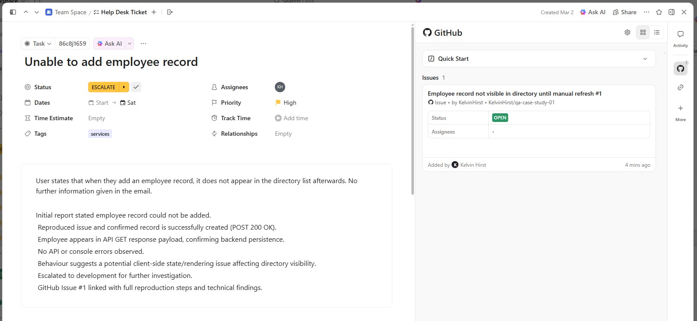
Task: Copy task ID 86c8j1659
Action: (73, 44)
